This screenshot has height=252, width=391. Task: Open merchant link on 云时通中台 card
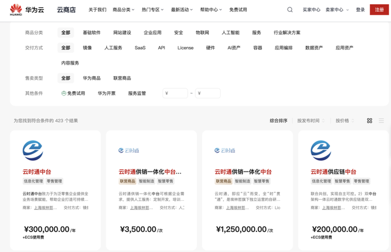45,208
